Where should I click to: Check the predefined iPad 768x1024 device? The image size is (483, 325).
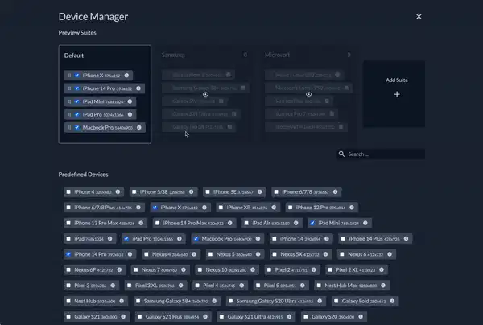pos(68,238)
